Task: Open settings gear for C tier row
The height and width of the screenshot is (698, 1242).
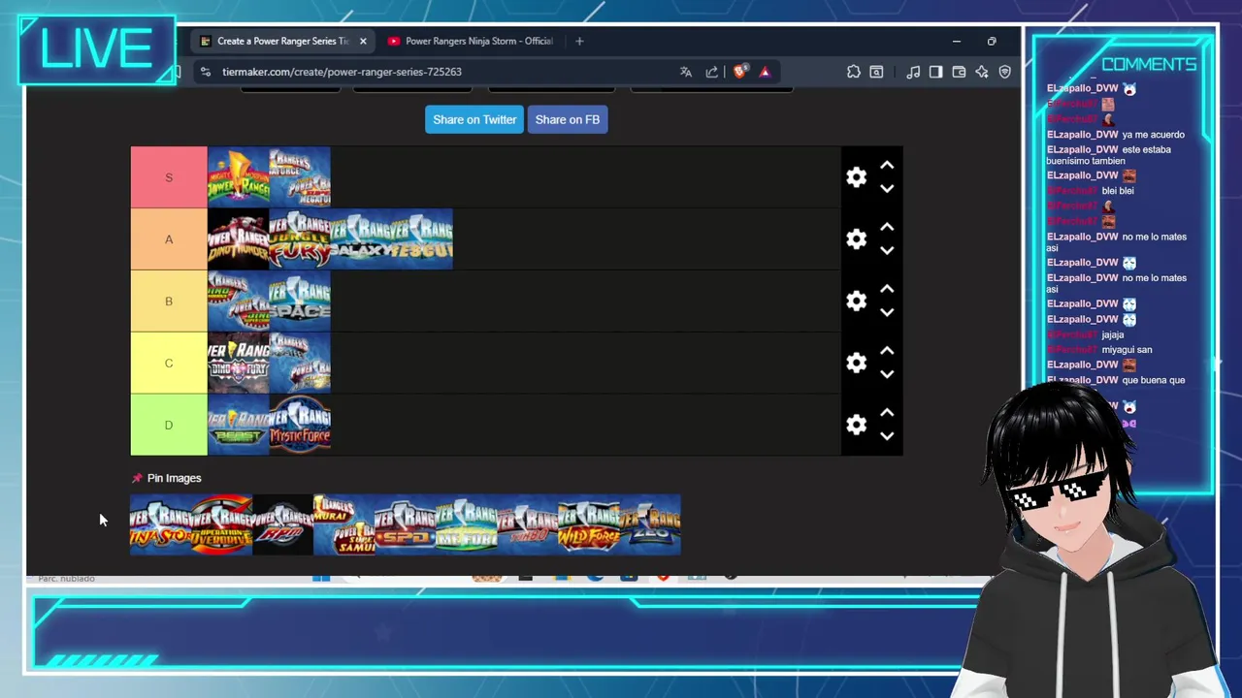Action: click(x=856, y=364)
